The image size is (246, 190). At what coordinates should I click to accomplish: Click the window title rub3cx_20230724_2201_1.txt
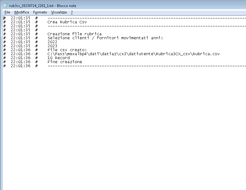(43, 6)
